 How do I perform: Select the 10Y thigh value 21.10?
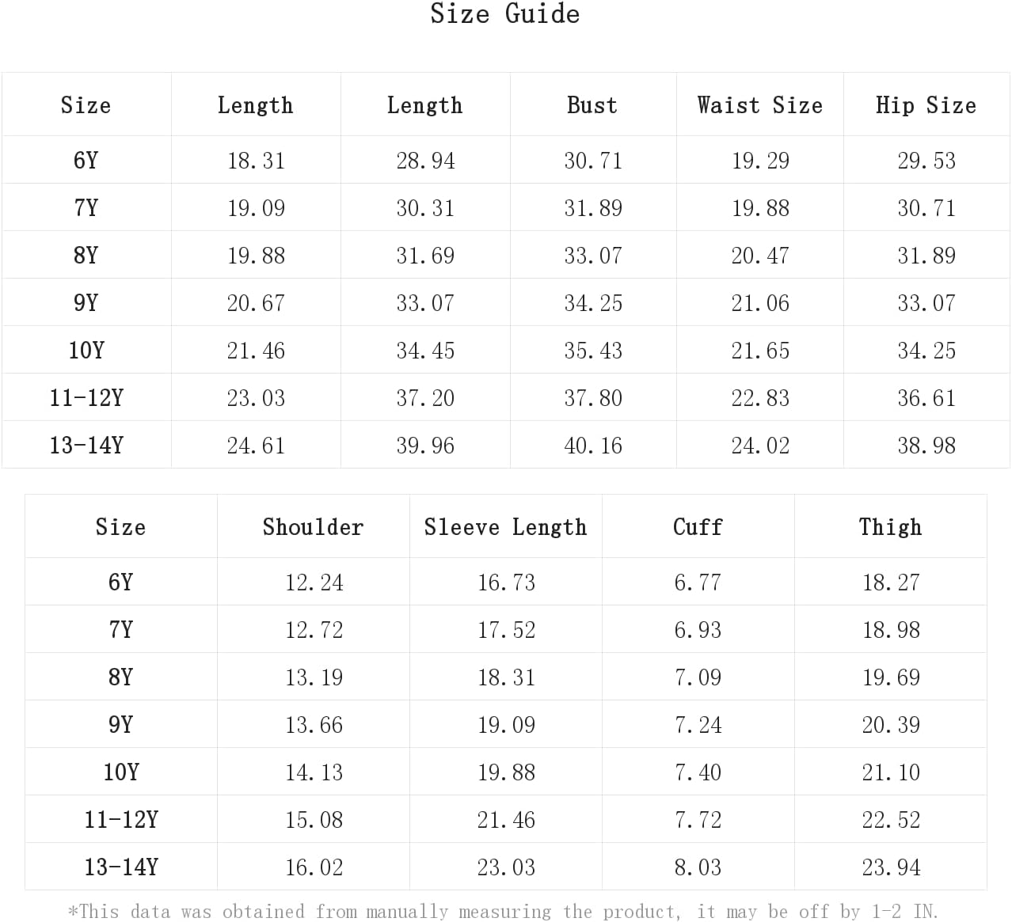coord(891,772)
